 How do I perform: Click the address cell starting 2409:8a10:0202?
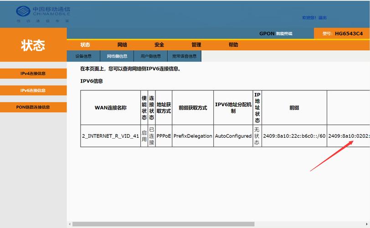tap(349, 136)
